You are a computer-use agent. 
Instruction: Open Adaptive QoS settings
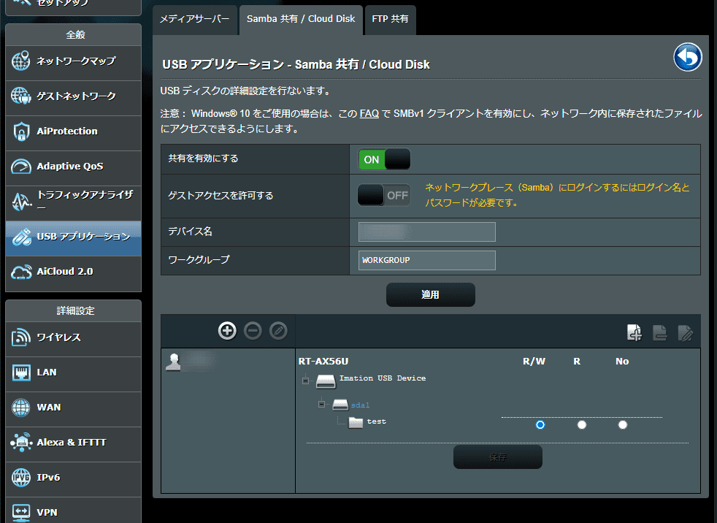click(x=73, y=167)
